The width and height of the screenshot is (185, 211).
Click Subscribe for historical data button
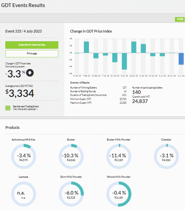coord(32,45)
